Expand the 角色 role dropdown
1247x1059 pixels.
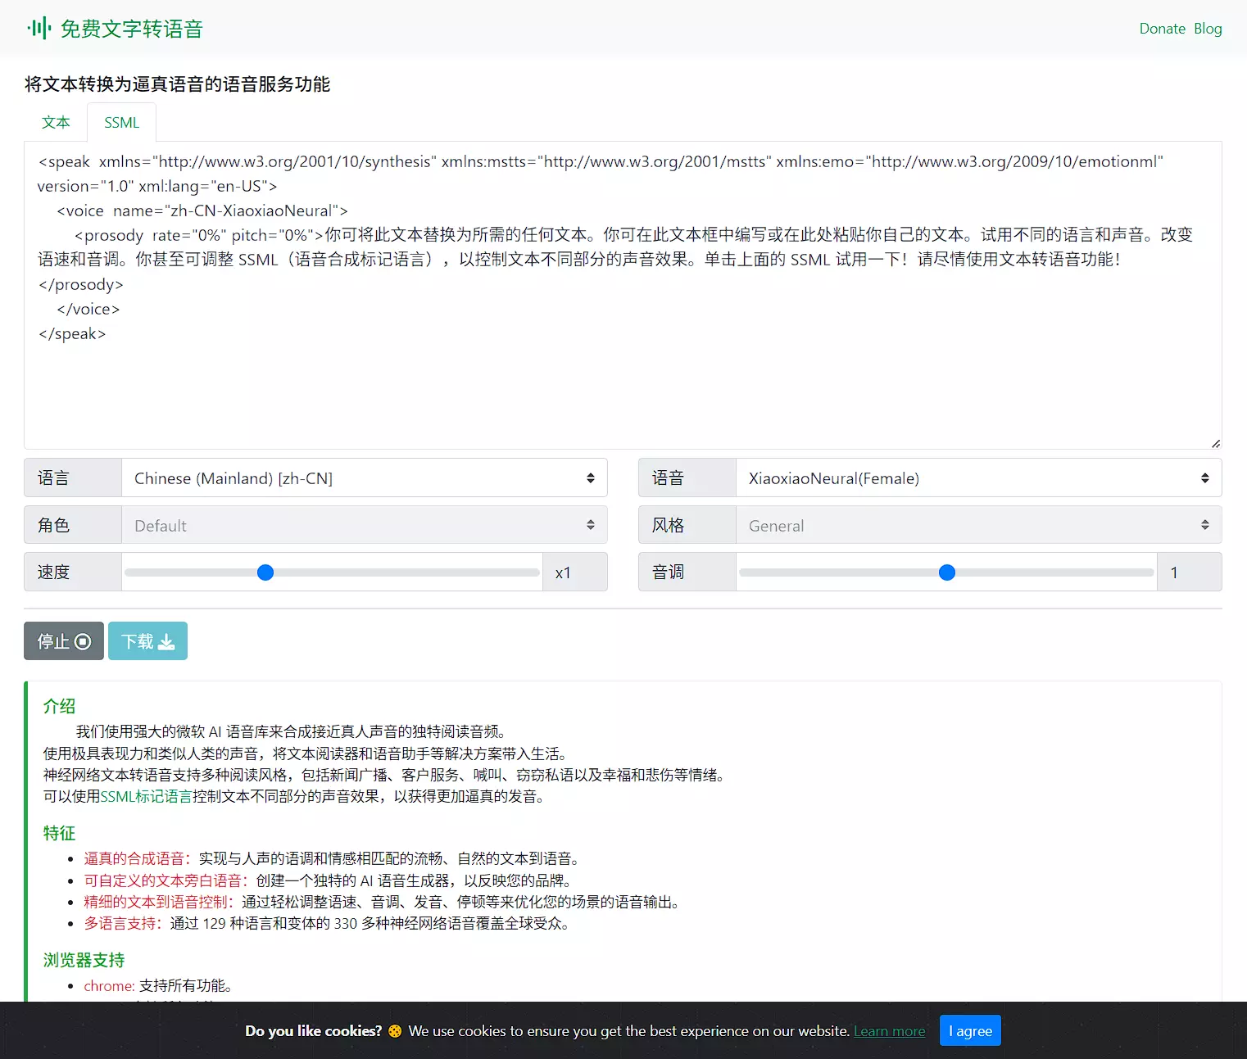pyautogui.click(x=364, y=526)
